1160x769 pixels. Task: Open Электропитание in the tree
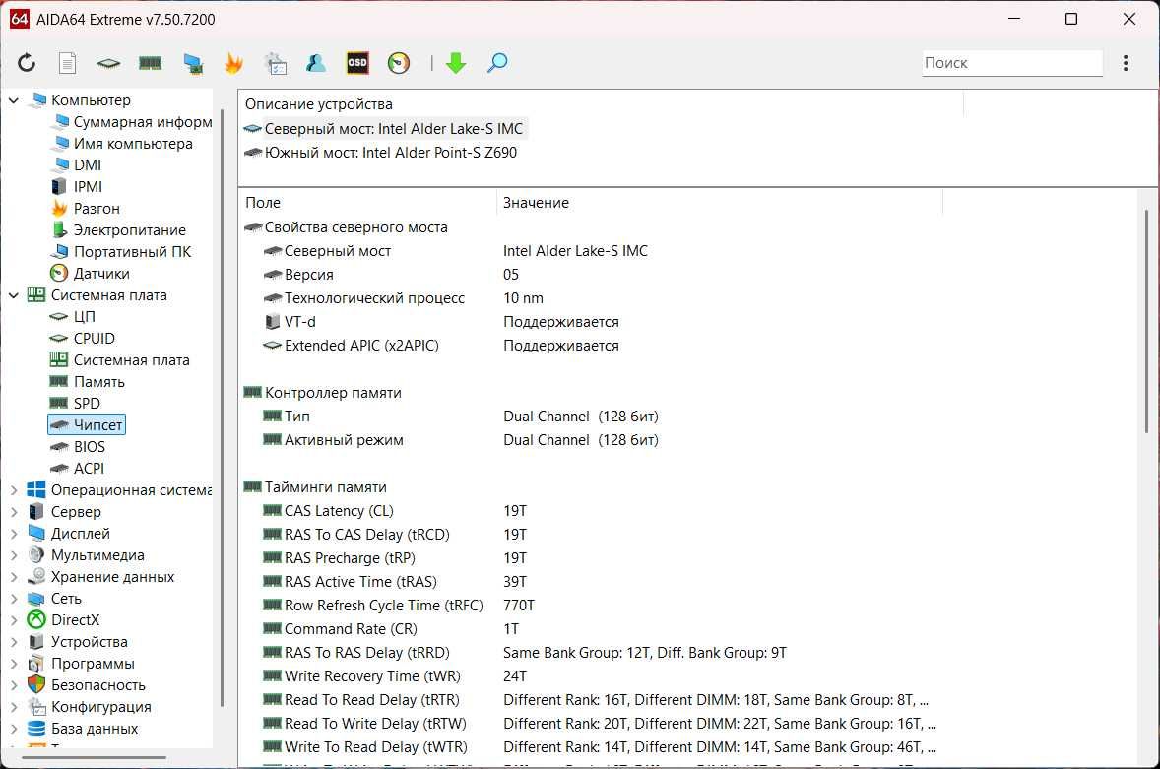tap(118, 230)
